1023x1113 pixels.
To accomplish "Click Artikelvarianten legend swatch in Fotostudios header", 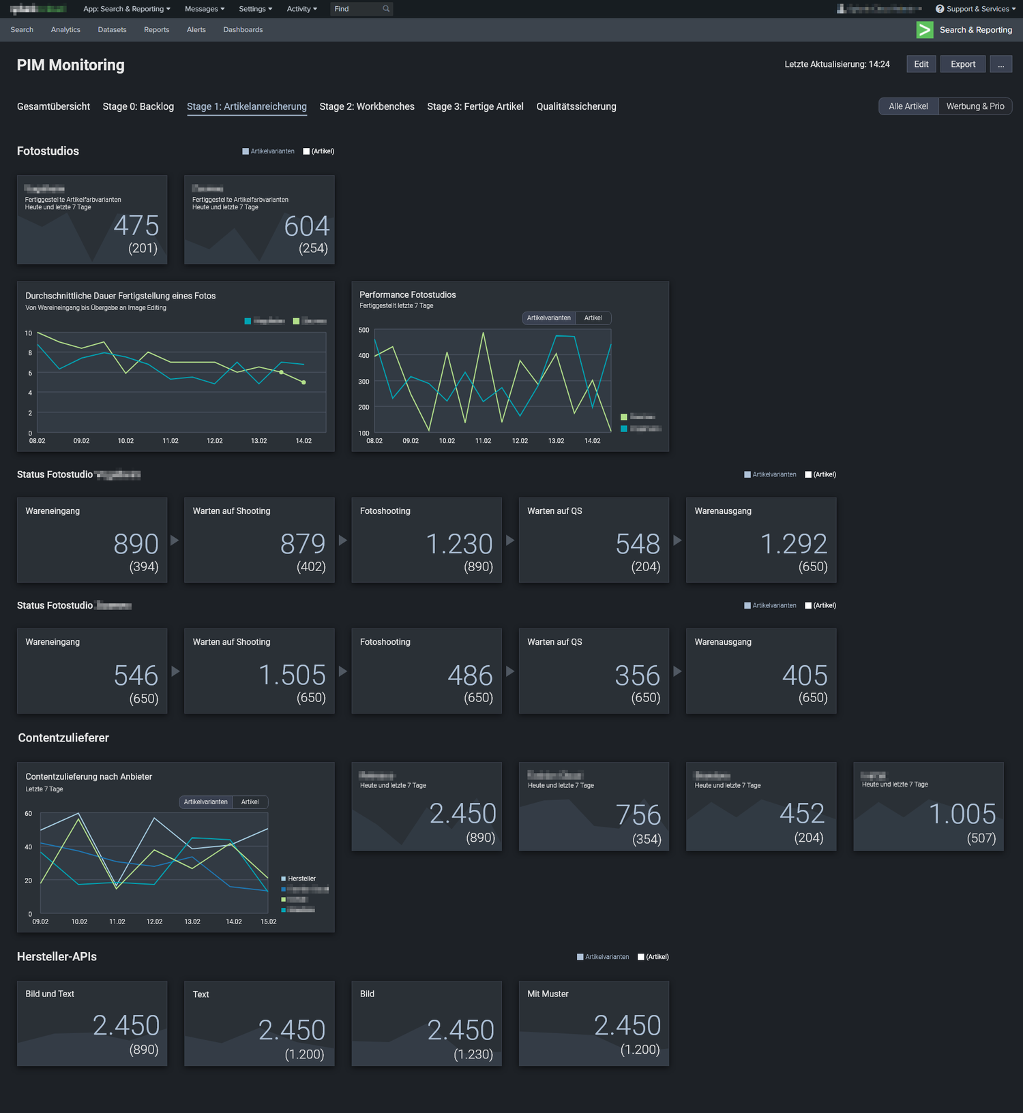I will pos(246,151).
